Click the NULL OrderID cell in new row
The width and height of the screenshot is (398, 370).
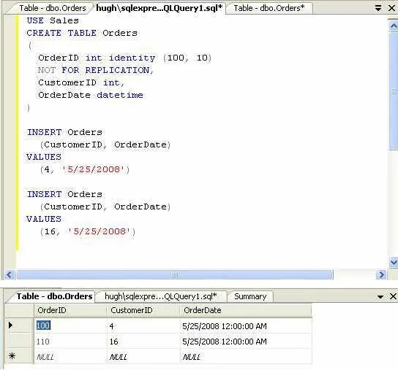70,357
